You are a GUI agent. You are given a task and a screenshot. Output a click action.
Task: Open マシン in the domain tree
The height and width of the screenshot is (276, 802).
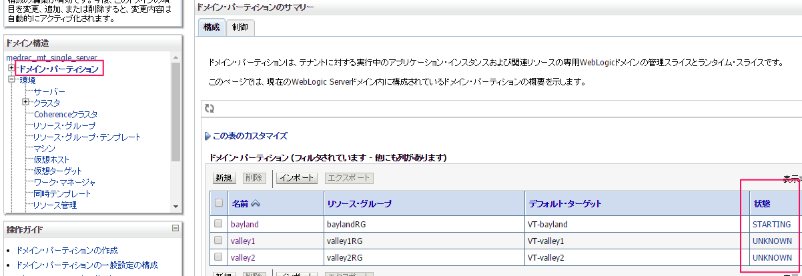pos(45,148)
